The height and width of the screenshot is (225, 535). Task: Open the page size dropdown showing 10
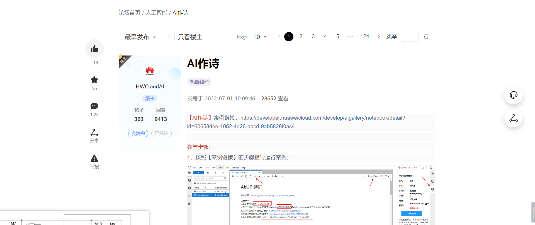point(260,37)
